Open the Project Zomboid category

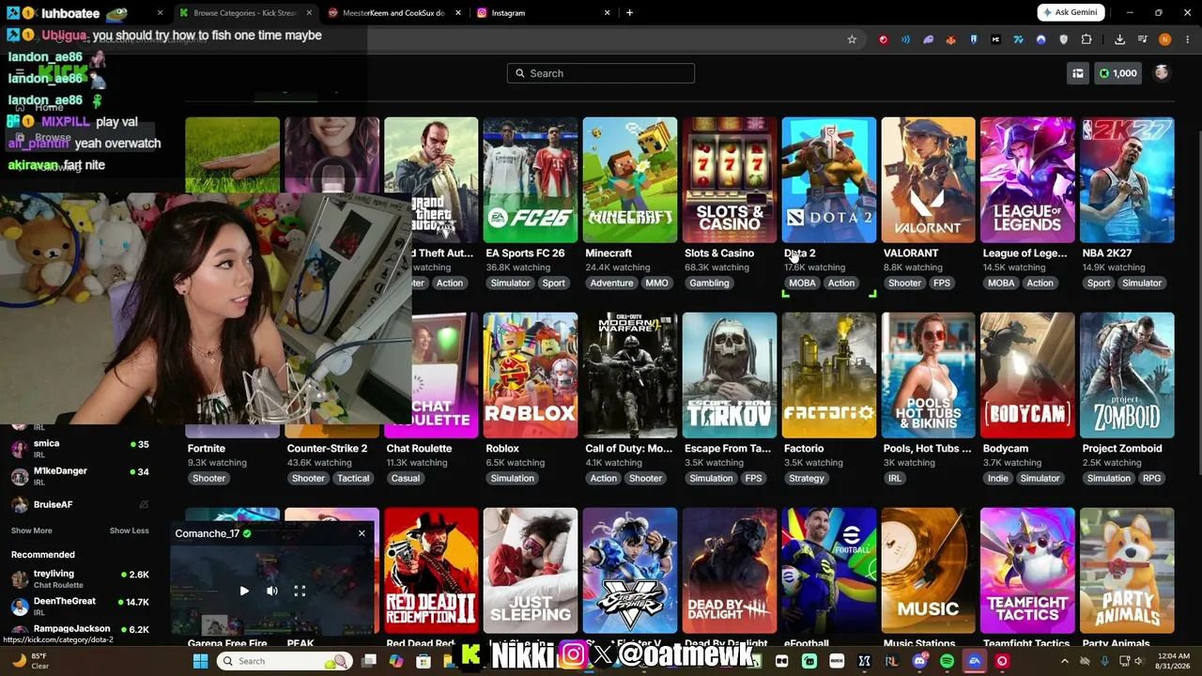point(1128,376)
